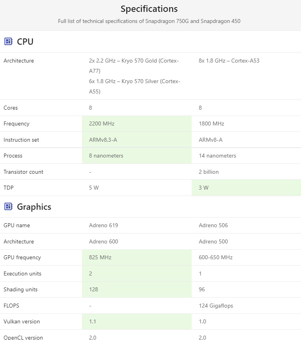Click the Specifications page title

pos(149,9)
